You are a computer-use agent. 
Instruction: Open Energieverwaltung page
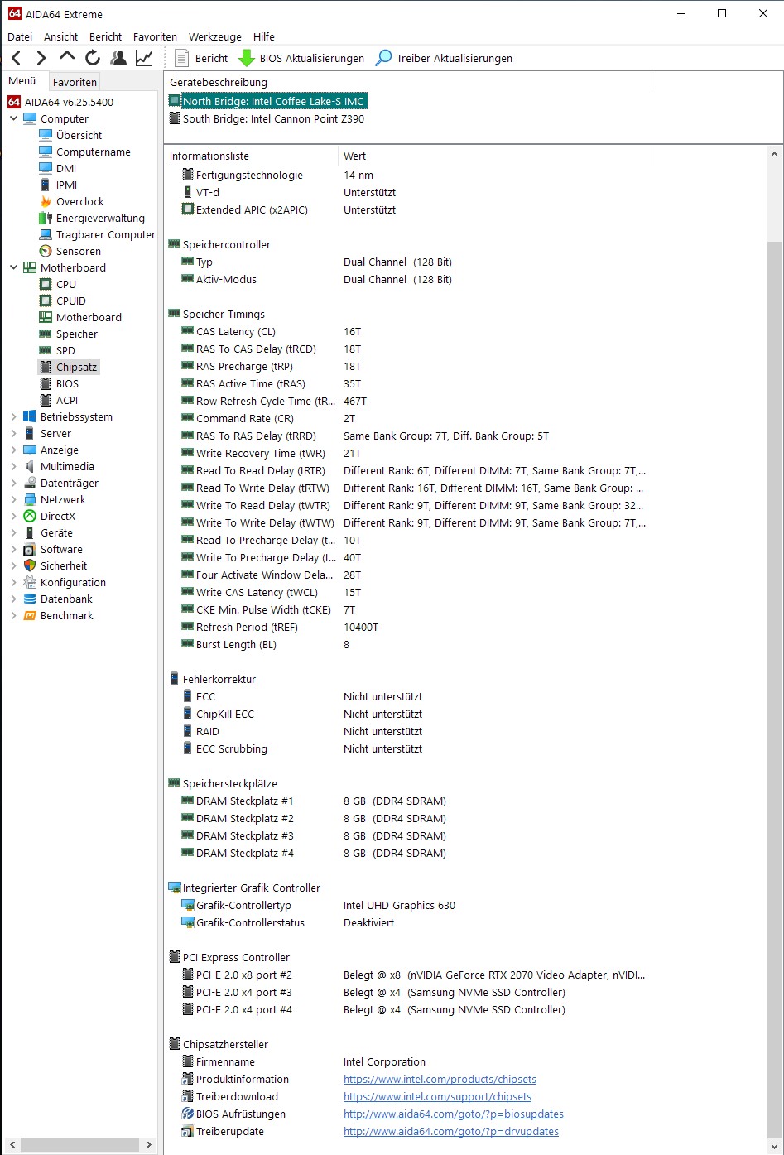100,218
